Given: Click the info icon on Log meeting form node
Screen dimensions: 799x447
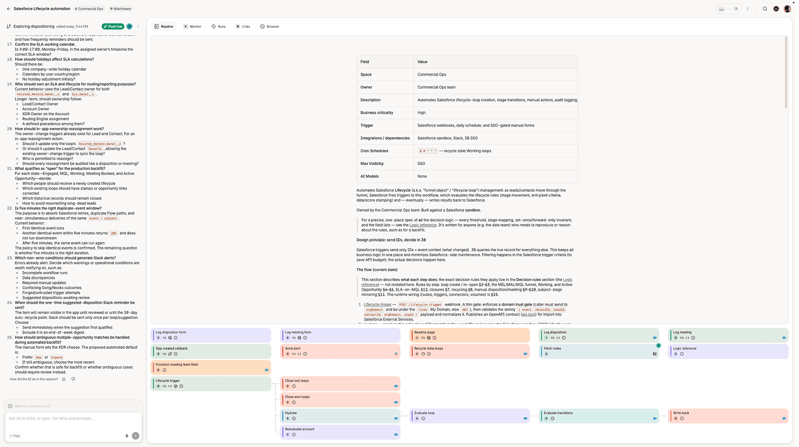Looking at the screenshot, I should (x=305, y=338).
